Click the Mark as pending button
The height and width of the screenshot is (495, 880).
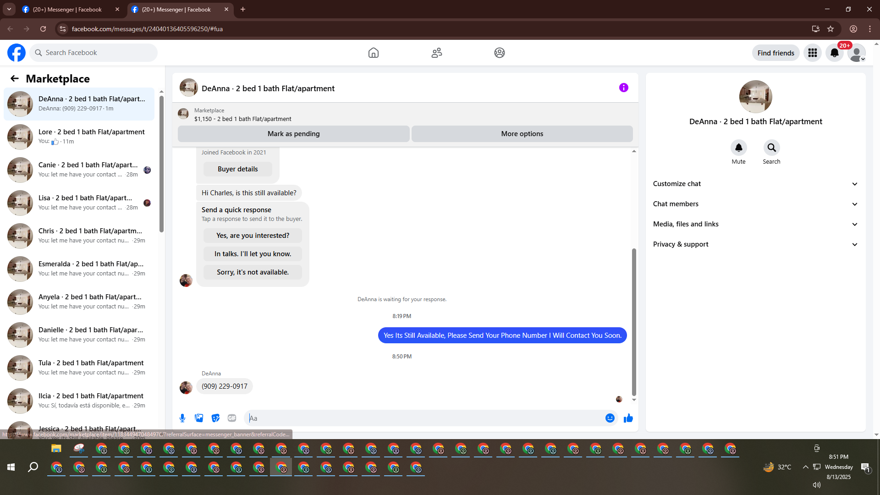coord(293,134)
